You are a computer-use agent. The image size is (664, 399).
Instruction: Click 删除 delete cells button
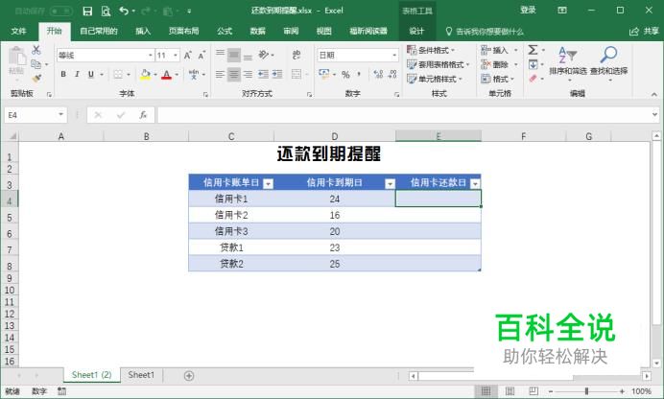pos(494,64)
